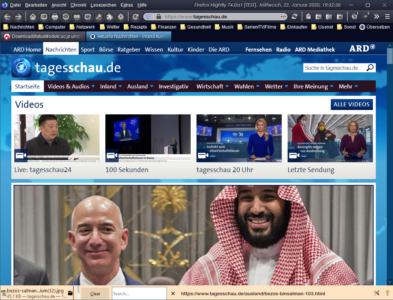Image resolution: width=393 pixels, height=300 pixels.
Task: Open the ARD Mediathek link
Action: click(315, 50)
